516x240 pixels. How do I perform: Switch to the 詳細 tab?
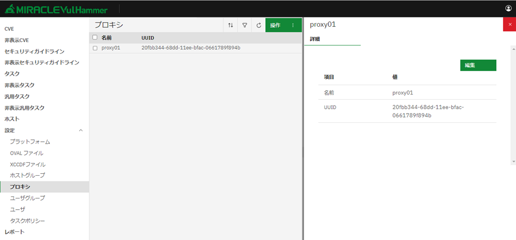[315, 39]
